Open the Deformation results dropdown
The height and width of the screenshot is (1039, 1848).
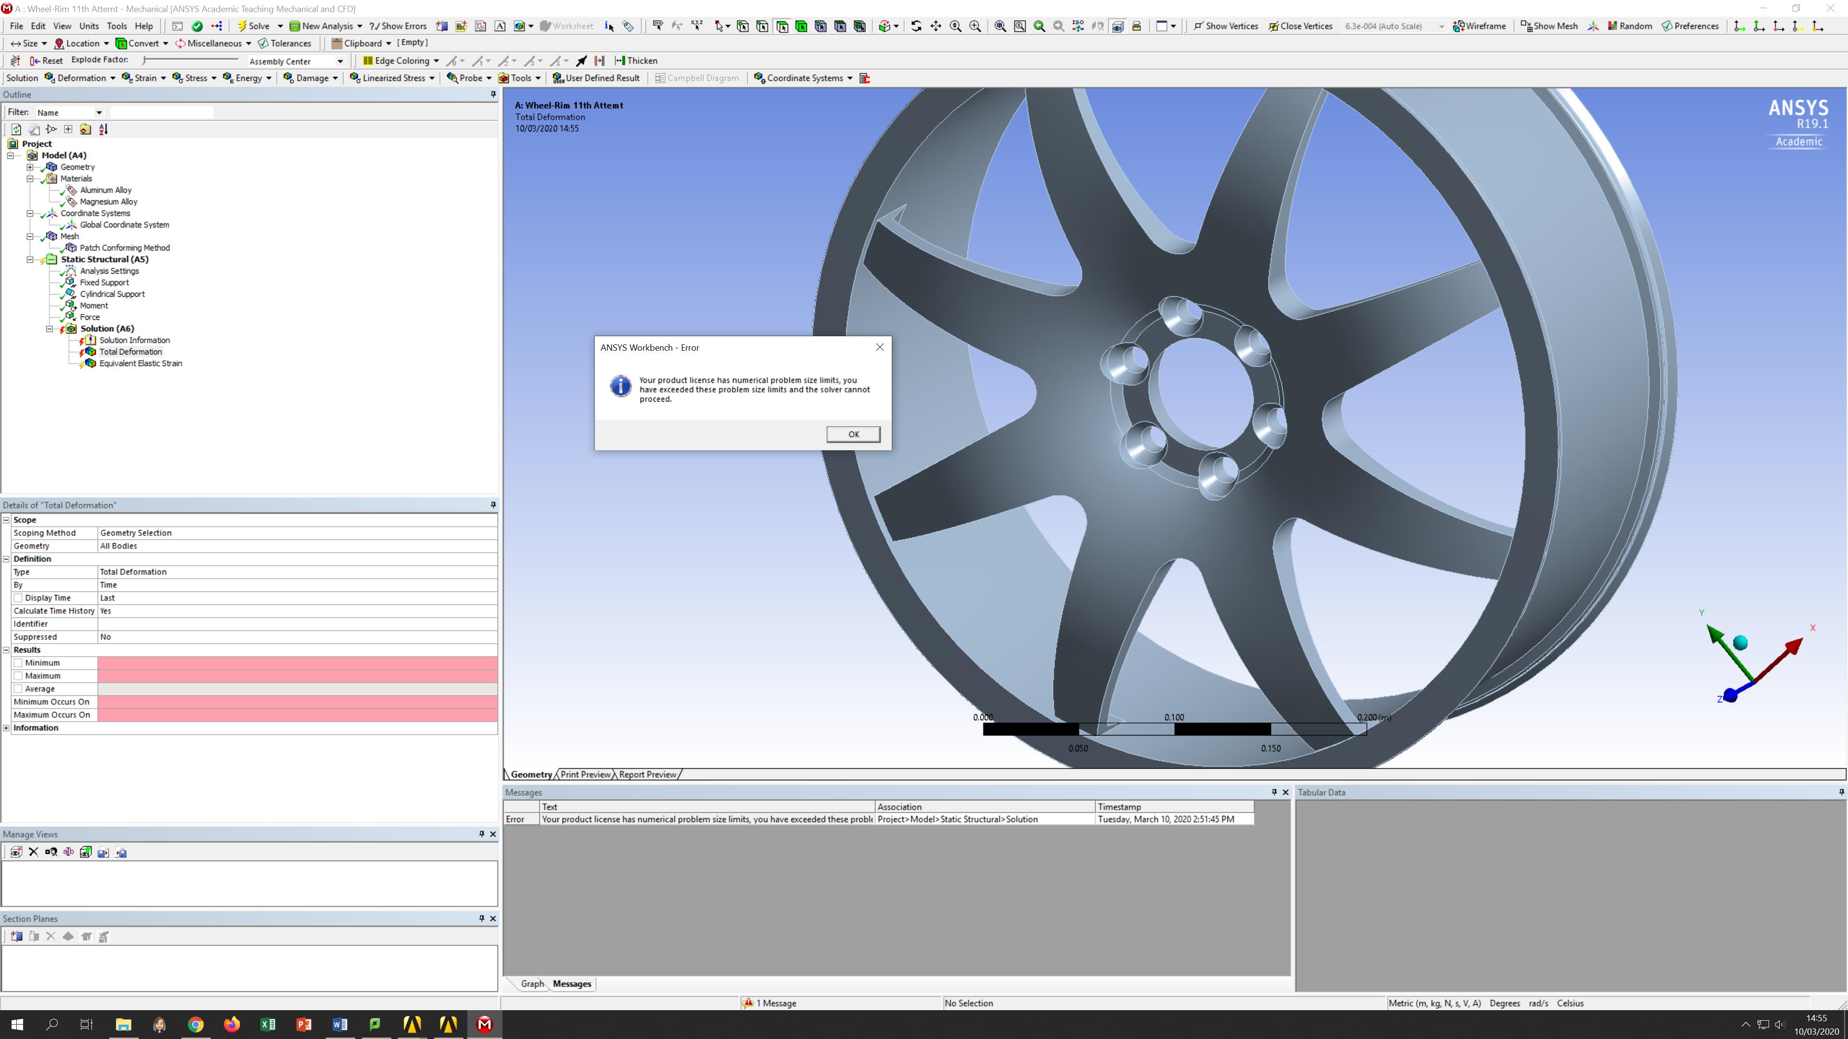[79, 78]
